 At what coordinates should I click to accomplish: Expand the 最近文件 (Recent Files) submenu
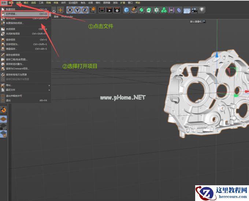click(x=25, y=90)
